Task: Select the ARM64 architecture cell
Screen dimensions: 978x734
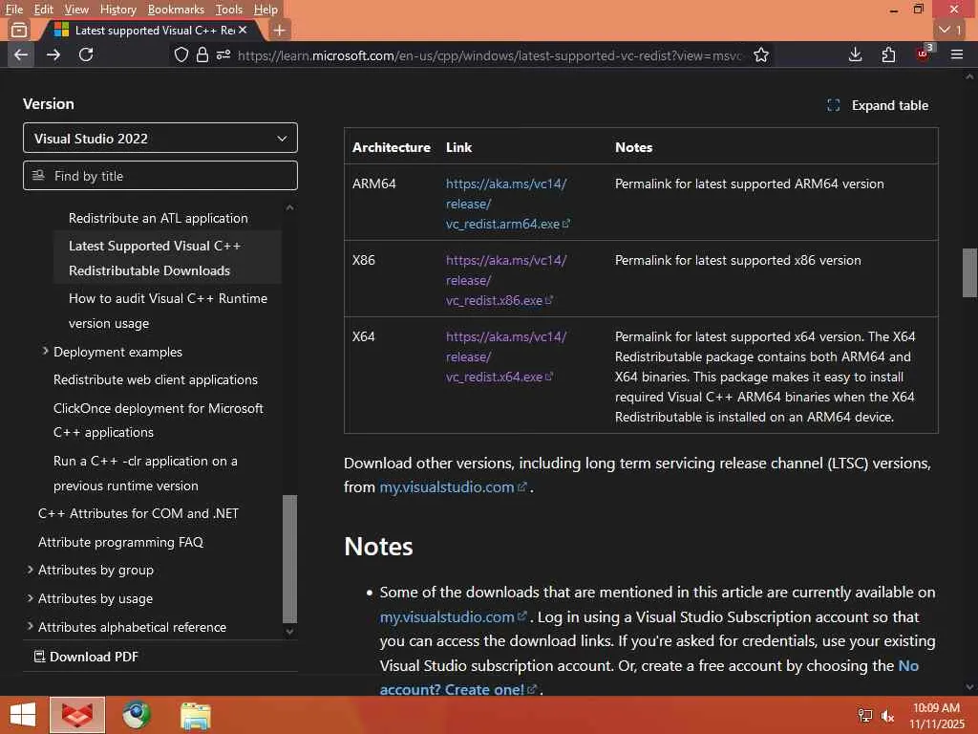Action: click(x=373, y=183)
